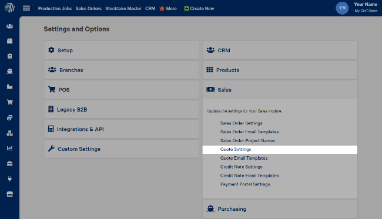The image size is (382, 219).
Task: Open the plug integrations icon in the sidebar
Action: pyautogui.click(x=10, y=179)
